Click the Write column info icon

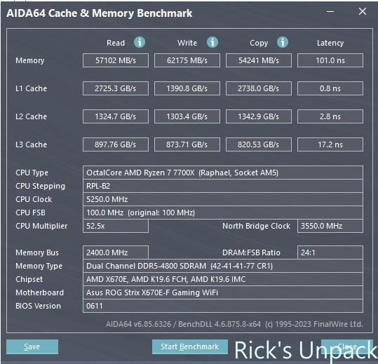click(x=212, y=42)
